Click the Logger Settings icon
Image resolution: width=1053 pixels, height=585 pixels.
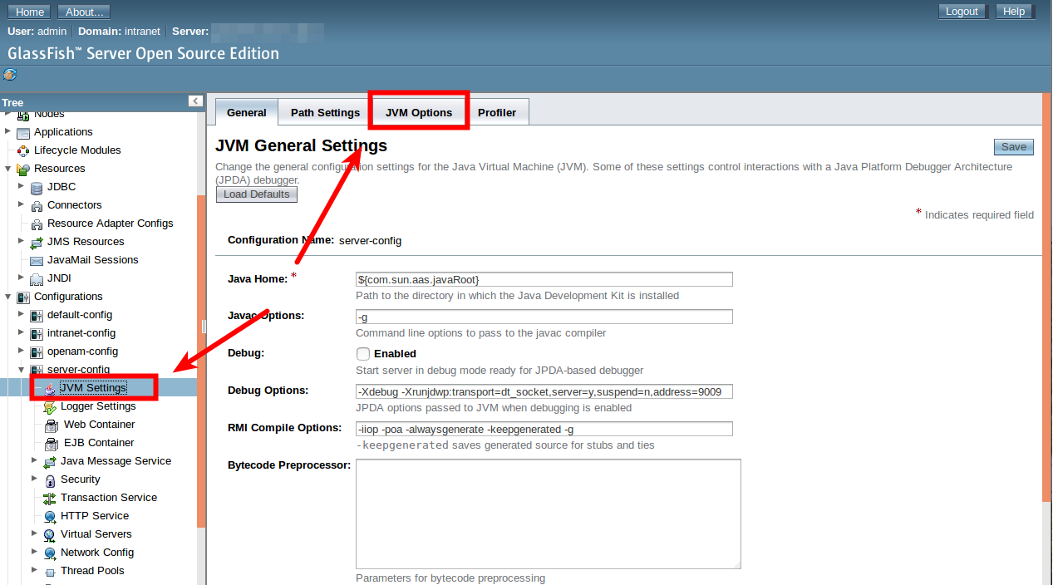click(50, 406)
